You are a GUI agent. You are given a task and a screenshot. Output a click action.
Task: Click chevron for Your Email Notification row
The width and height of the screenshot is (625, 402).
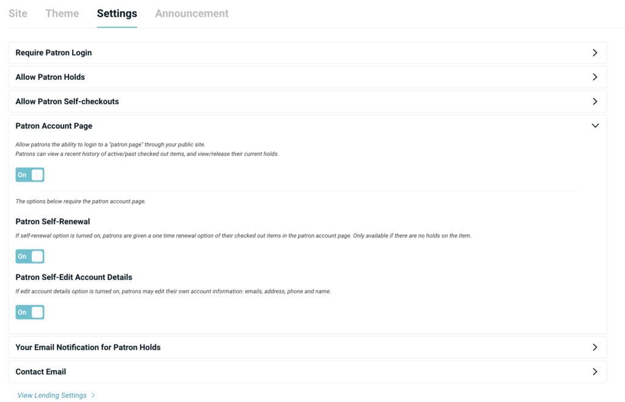[595, 347]
